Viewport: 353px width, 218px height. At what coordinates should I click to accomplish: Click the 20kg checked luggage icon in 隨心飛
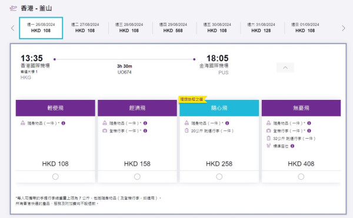tap(187, 130)
